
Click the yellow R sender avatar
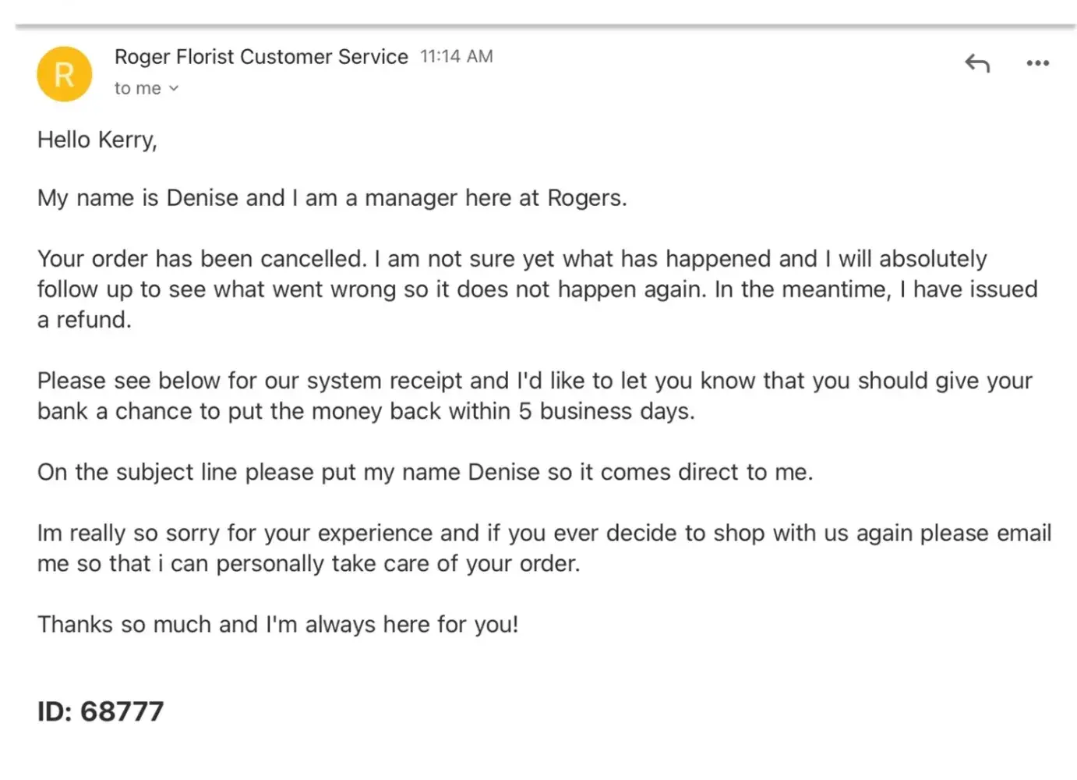pos(65,75)
